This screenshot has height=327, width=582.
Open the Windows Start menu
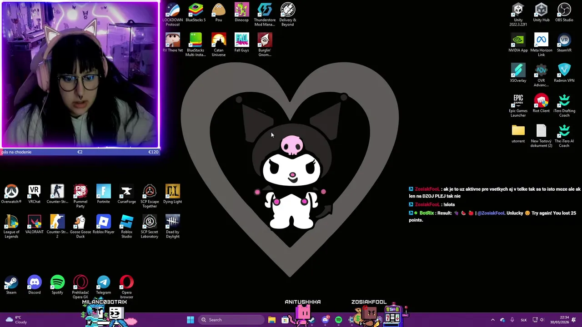(x=191, y=320)
